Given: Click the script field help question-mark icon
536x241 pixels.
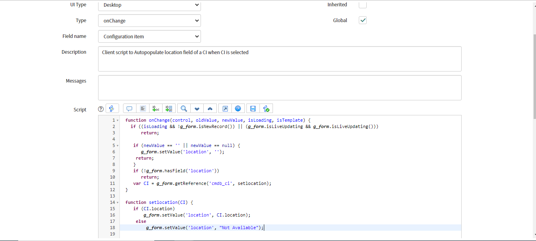Looking at the screenshot, I should point(100,109).
